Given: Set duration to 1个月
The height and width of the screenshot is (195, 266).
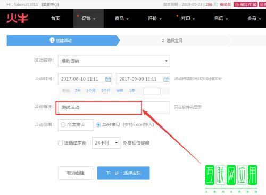Looking at the screenshot, I should [x=91, y=91].
